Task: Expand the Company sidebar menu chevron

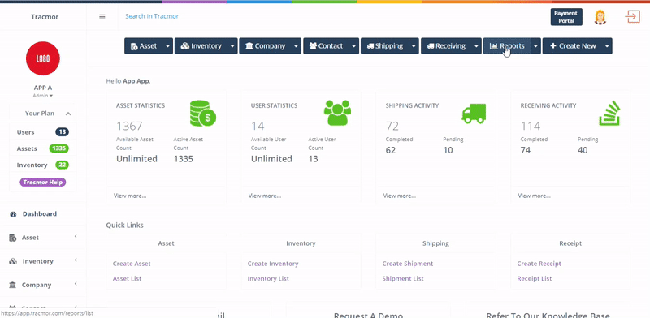Action: coord(76,284)
